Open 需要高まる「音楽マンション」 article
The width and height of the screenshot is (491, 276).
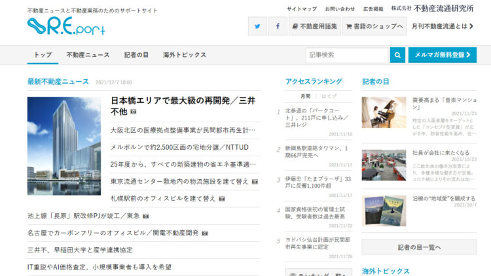pos(445,103)
